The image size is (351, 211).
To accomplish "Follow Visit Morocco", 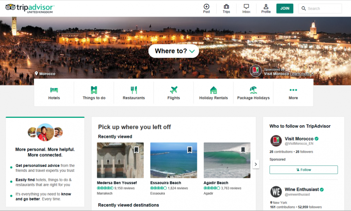I will point(304,170).
